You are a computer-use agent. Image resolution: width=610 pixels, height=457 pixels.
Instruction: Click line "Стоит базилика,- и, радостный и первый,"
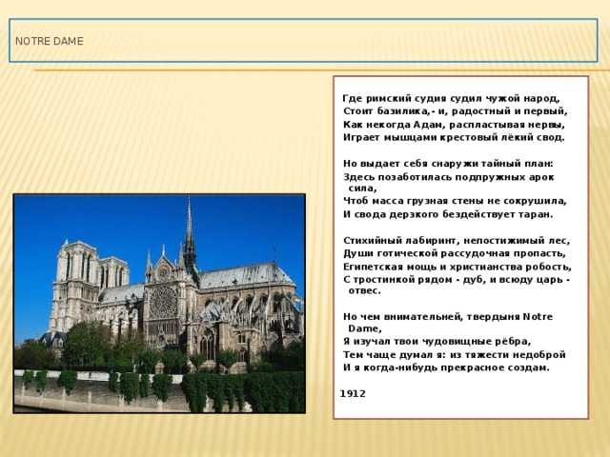tap(456, 111)
